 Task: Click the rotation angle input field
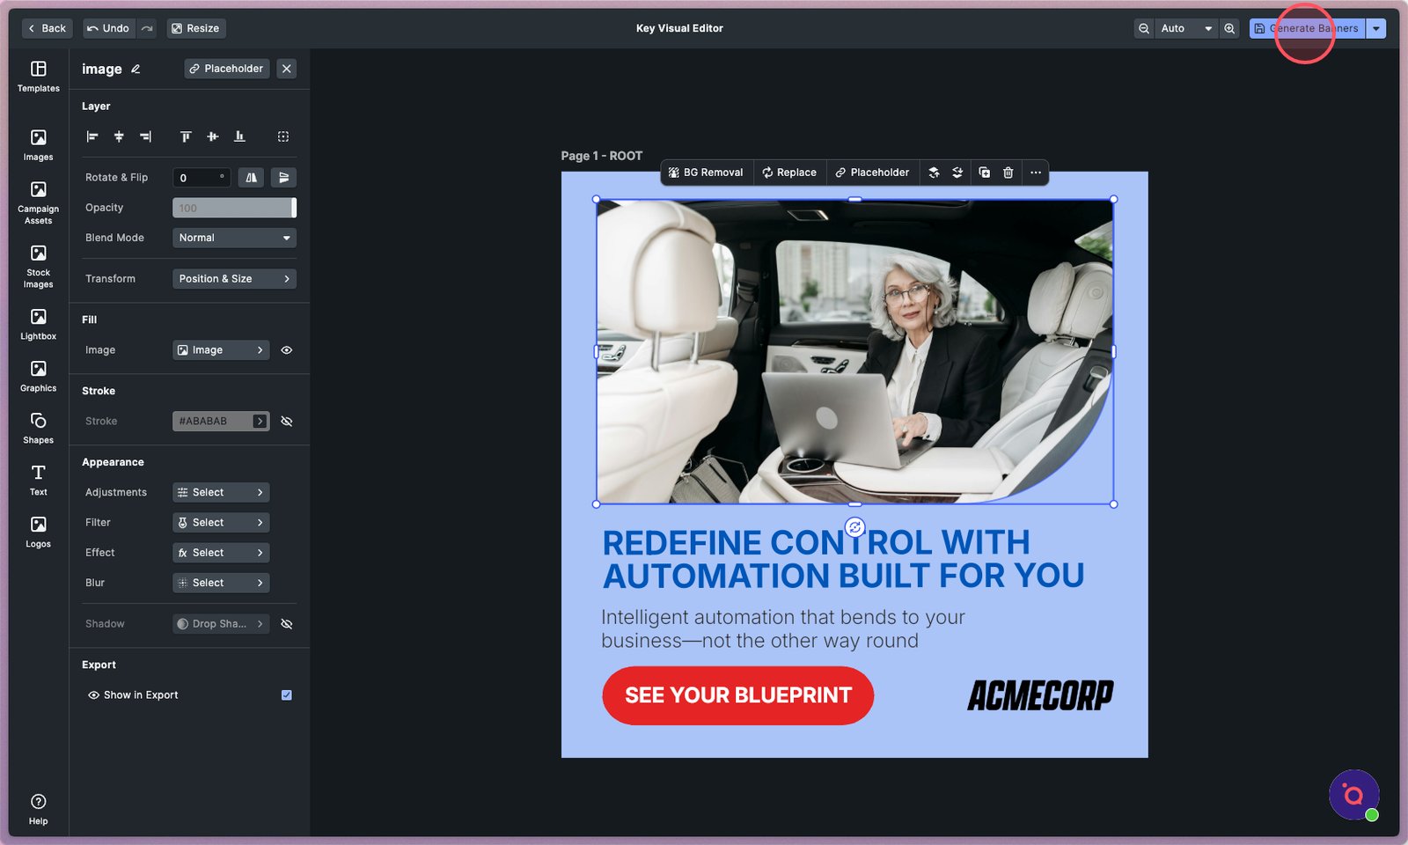pos(202,178)
